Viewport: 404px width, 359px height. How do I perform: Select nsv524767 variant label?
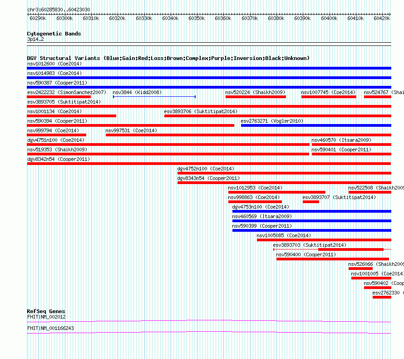tap(384, 92)
